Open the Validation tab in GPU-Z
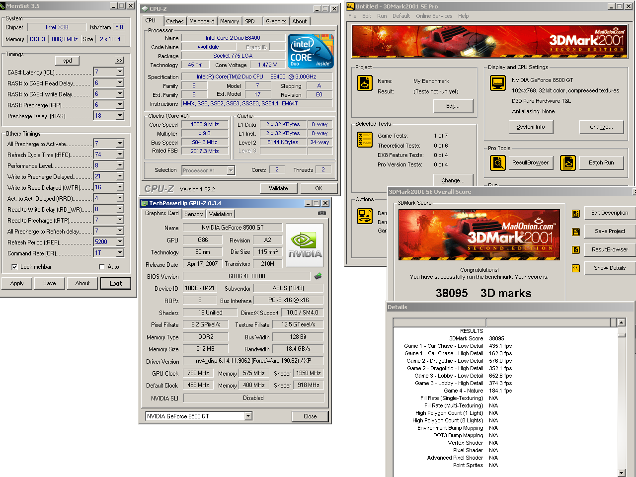The image size is (636, 477). click(x=221, y=214)
